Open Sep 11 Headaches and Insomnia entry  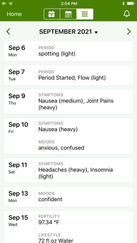68,170
